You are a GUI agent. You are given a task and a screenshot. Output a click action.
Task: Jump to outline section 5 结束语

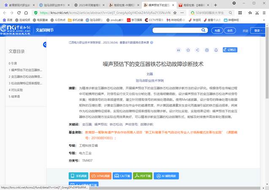(14, 97)
